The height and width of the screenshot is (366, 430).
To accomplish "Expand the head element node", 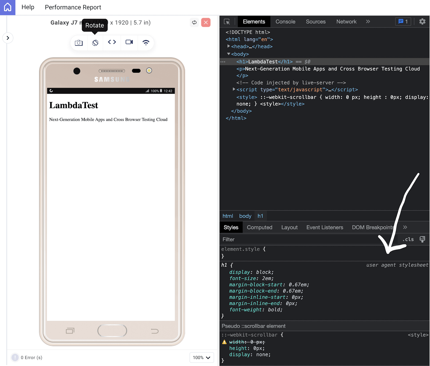I will click(228, 46).
